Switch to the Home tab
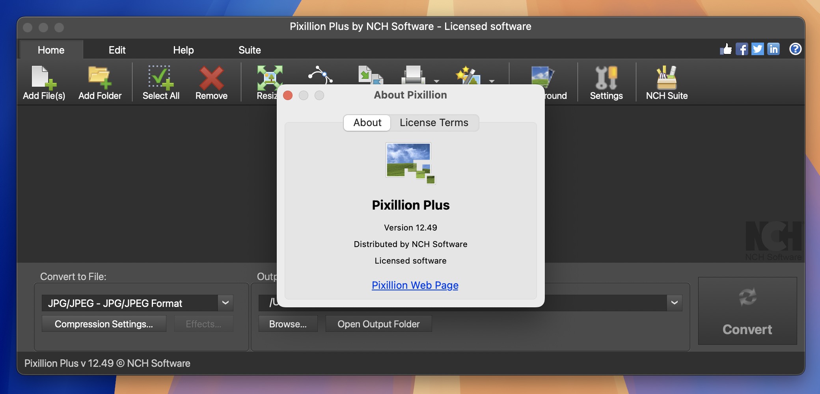 click(51, 50)
